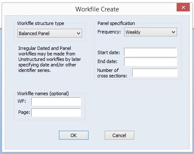Confirm with the OK button
The width and height of the screenshot is (194, 154).
tap(74, 135)
